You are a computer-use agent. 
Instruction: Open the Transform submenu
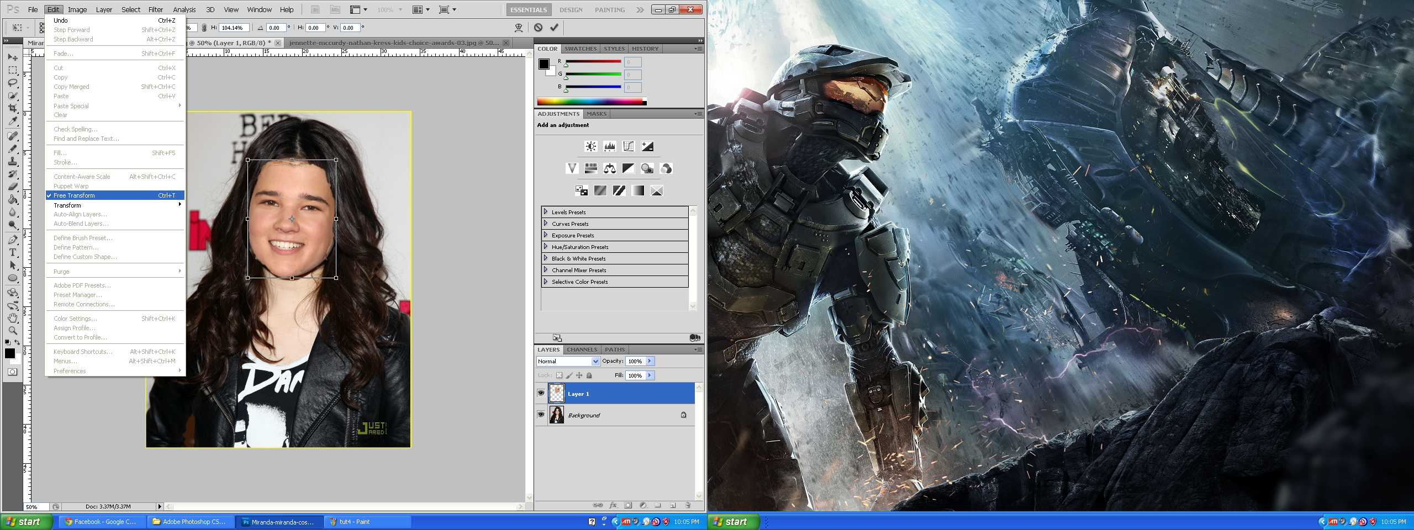(x=115, y=205)
